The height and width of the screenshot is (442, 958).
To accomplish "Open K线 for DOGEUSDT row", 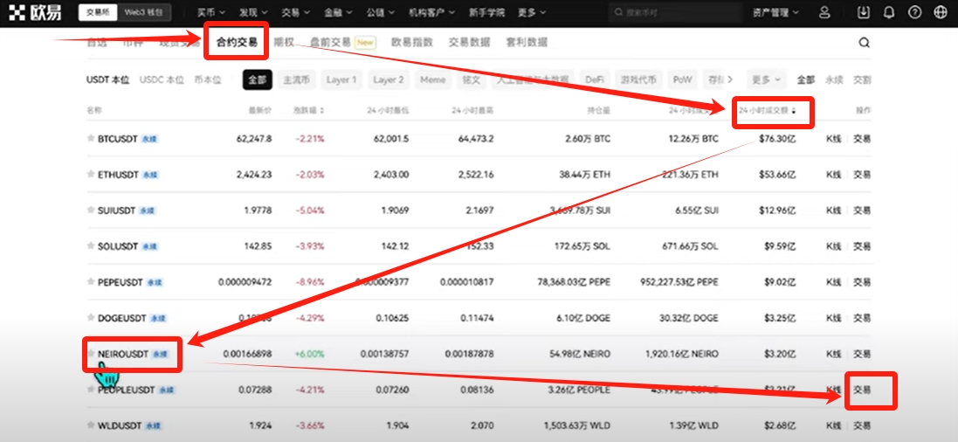I will [834, 318].
